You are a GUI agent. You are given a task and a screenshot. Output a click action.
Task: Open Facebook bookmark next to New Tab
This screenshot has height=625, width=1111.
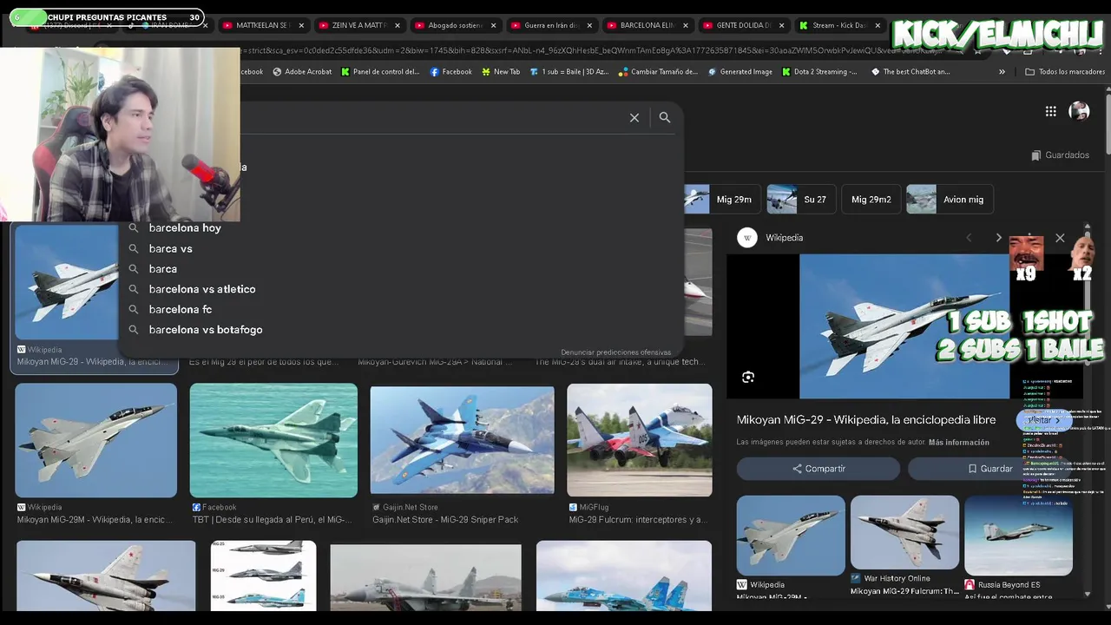(x=451, y=72)
